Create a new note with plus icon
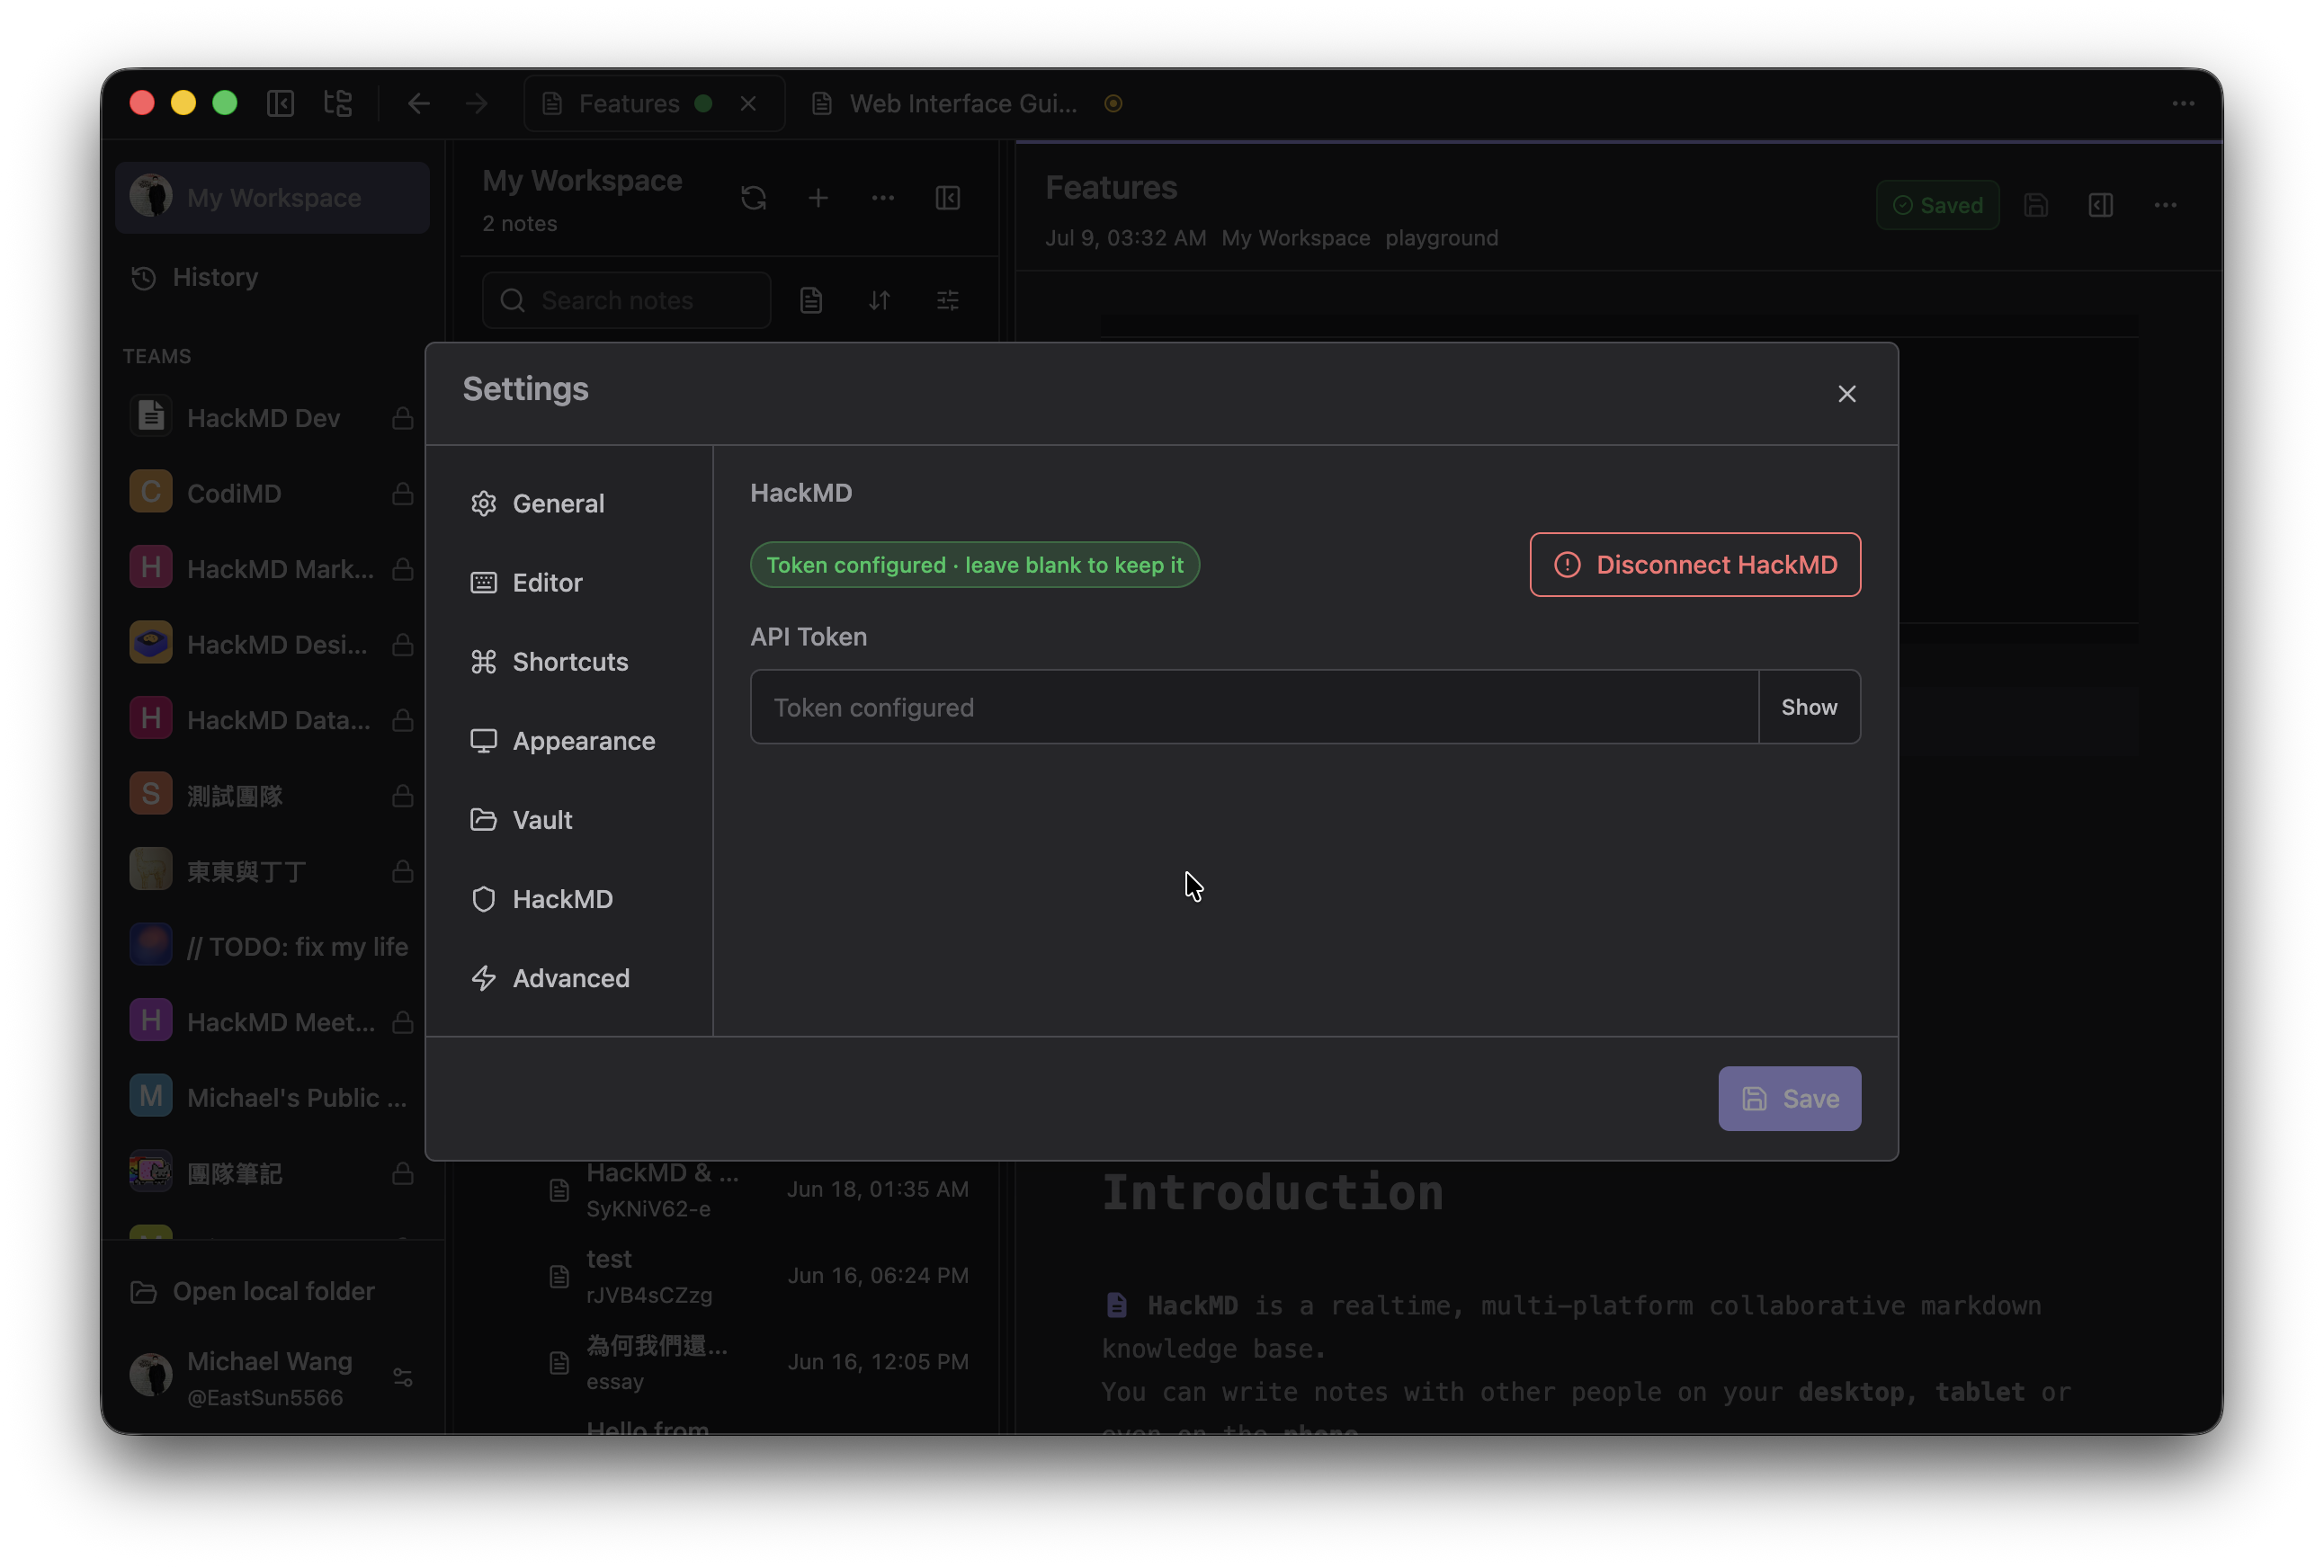Screen dimensions: 2324x1568 818,198
